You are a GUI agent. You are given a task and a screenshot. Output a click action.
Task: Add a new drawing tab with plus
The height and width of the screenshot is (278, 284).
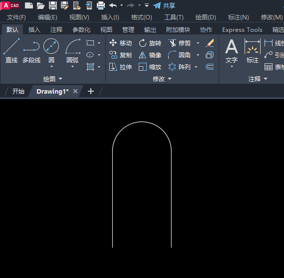(x=91, y=91)
